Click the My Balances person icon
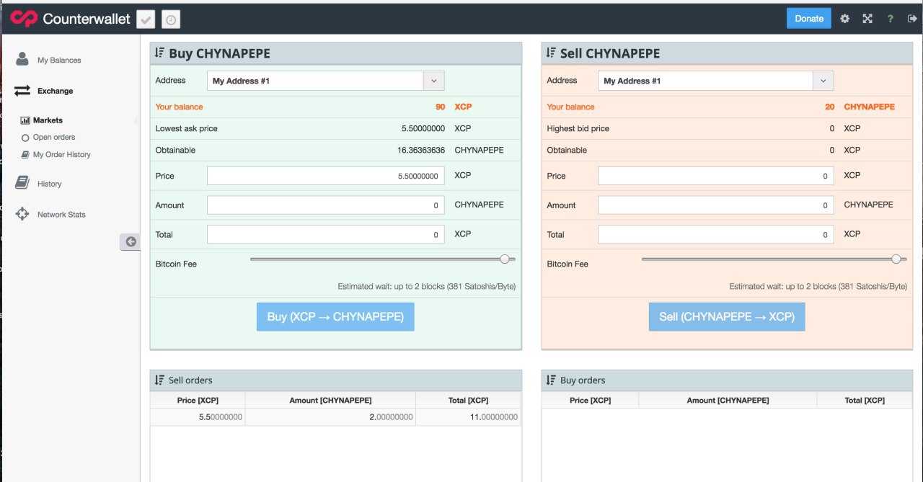Viewport: 923px width, 482px height. coord(22,59)
